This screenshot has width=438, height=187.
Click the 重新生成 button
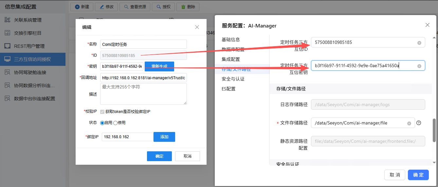159,66
